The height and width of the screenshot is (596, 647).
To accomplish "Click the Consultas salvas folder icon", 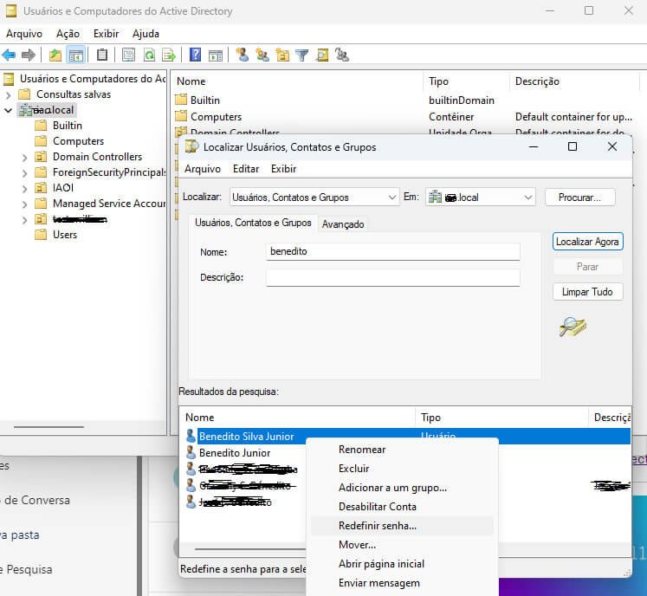I will point(24,94).
